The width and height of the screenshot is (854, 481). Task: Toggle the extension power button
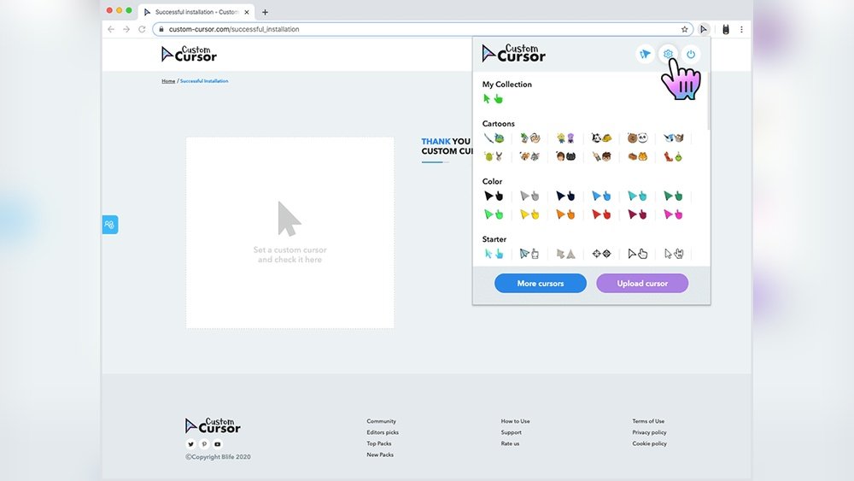(690, 55)
